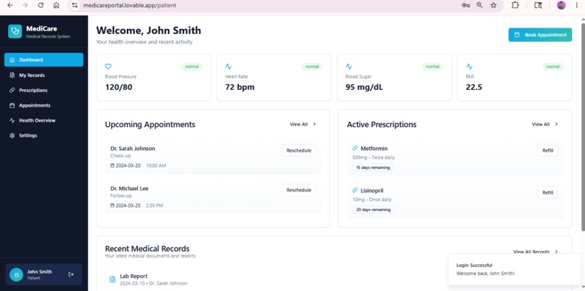Open Health Overview in the sidebar
The height and width of the screenshot is (291, 585).
44,120
